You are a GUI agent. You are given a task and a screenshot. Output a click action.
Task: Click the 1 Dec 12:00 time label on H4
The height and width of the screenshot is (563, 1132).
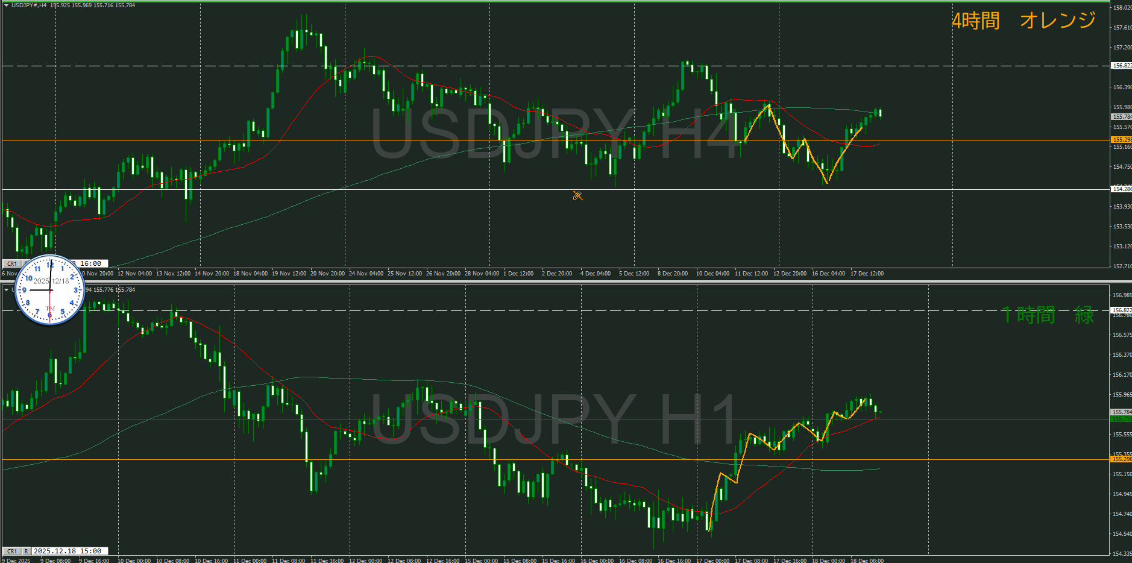(518, 274)
